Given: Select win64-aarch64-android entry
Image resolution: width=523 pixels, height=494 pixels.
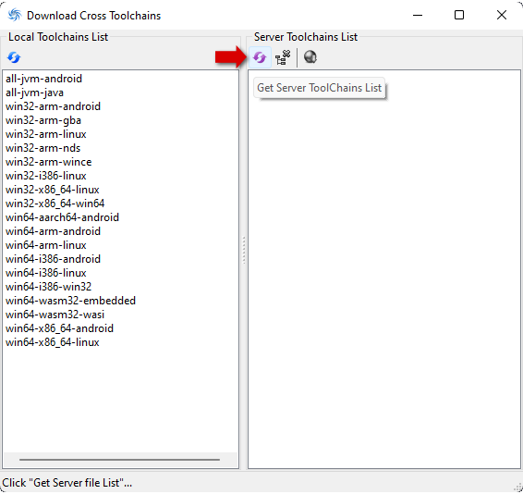Looking at the screenshot, I should tap(63, 217).
